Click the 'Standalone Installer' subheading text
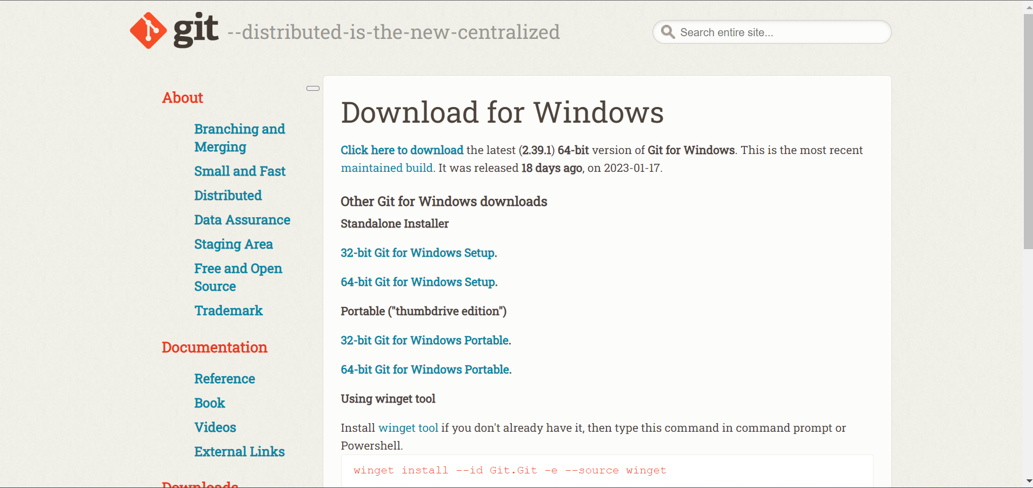This screenshot has height=488, width=1033. click(395, 224)
